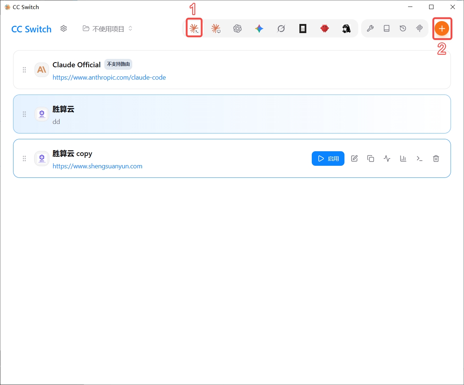Open the book icon in toolbar

click(x=387, y=28)
